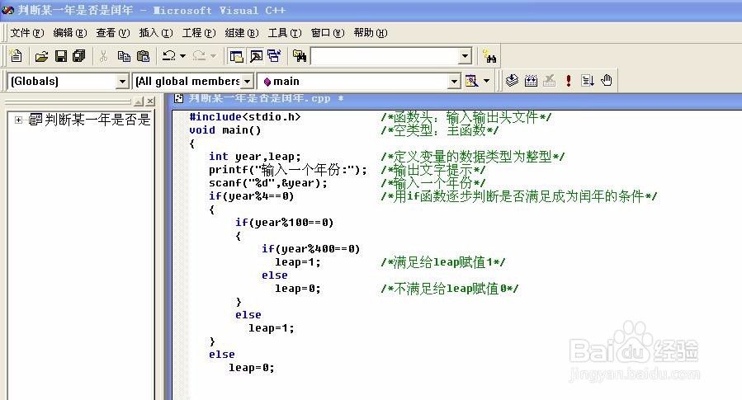Open the WizardBar actions dropdown arrow

(486, 82)
